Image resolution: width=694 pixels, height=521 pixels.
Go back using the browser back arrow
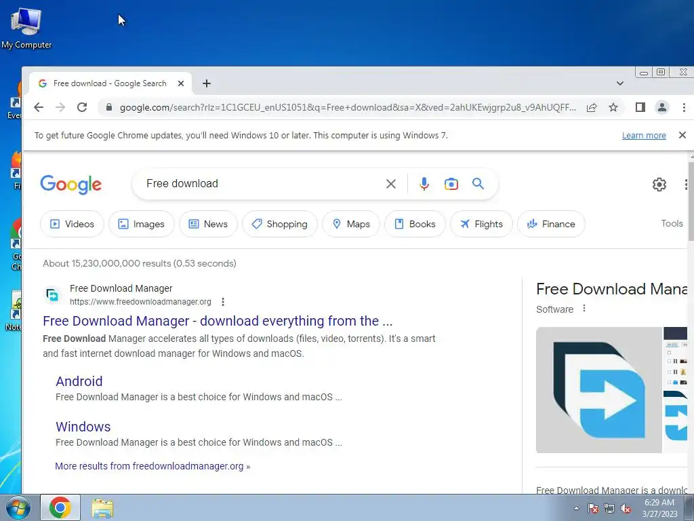39,107
